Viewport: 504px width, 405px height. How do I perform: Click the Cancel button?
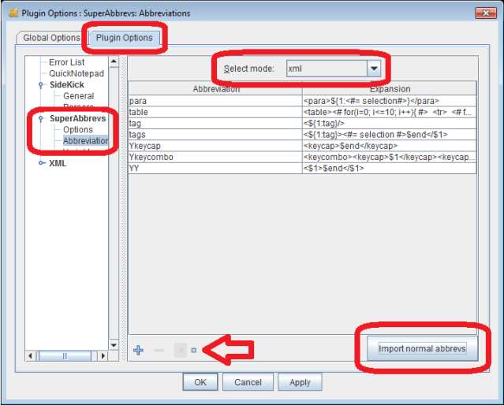click(248, 382)
